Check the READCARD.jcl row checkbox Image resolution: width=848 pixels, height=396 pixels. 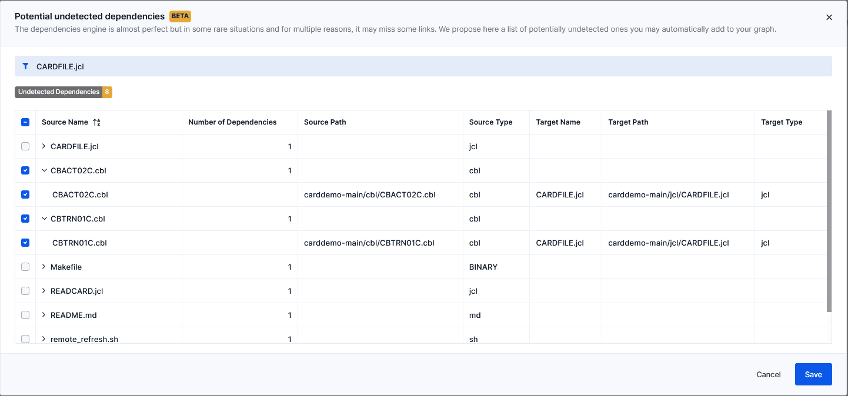25,291
